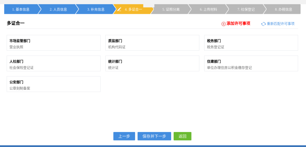
Task: Open step 8. 办税信息
Action: [284, 9]
